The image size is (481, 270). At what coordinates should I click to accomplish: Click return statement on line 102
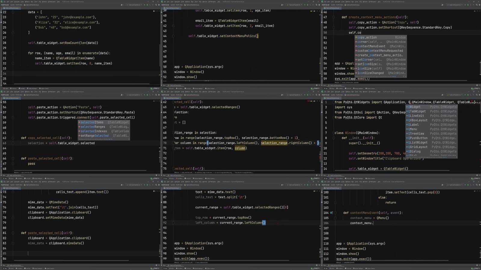391,202
